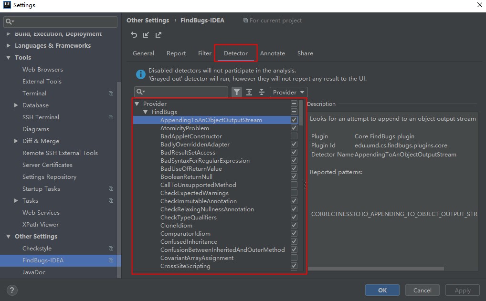Viewport: 486px width, 301px height.
Task: Open Server Certificates settings
Action: click(47, 165)
